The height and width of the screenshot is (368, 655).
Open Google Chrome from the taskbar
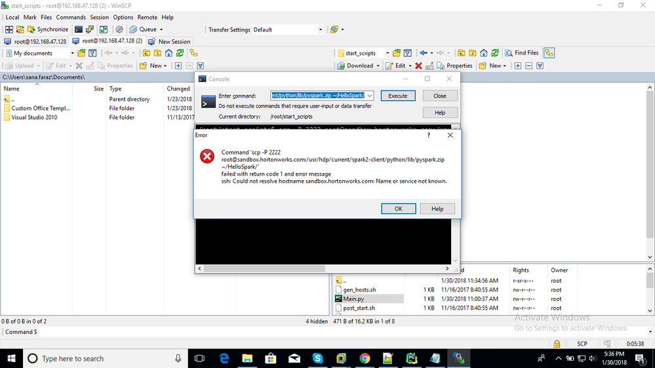tap(365, 358)
